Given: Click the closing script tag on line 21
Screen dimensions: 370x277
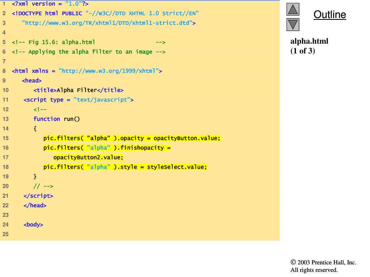Looking at the screenshot, I should point(38,196).
